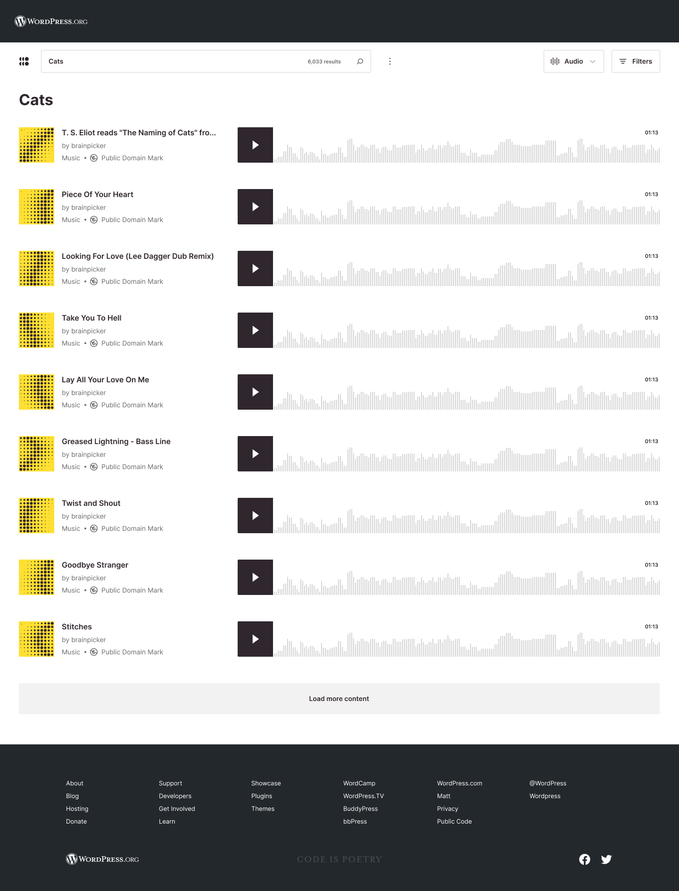Image resolution: width=679 pixels, height=891 pixels.
Task: Play the track Twist and Shout
Action: [x=255, y=515]
